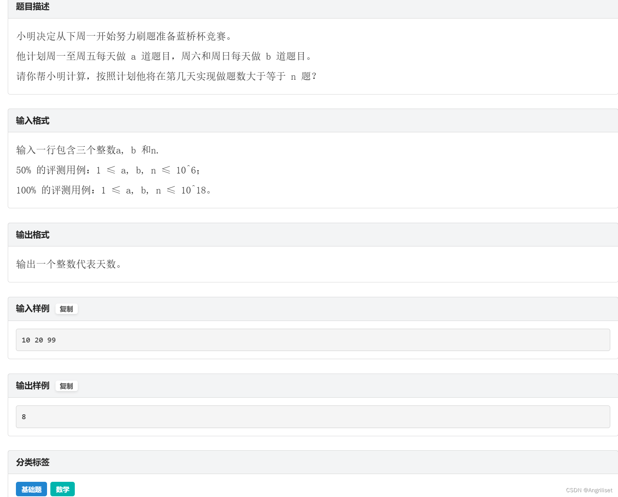
Task: Click the line starting '请你帮小明计算'
Action: pyautogui.click(x=167, y=76)
